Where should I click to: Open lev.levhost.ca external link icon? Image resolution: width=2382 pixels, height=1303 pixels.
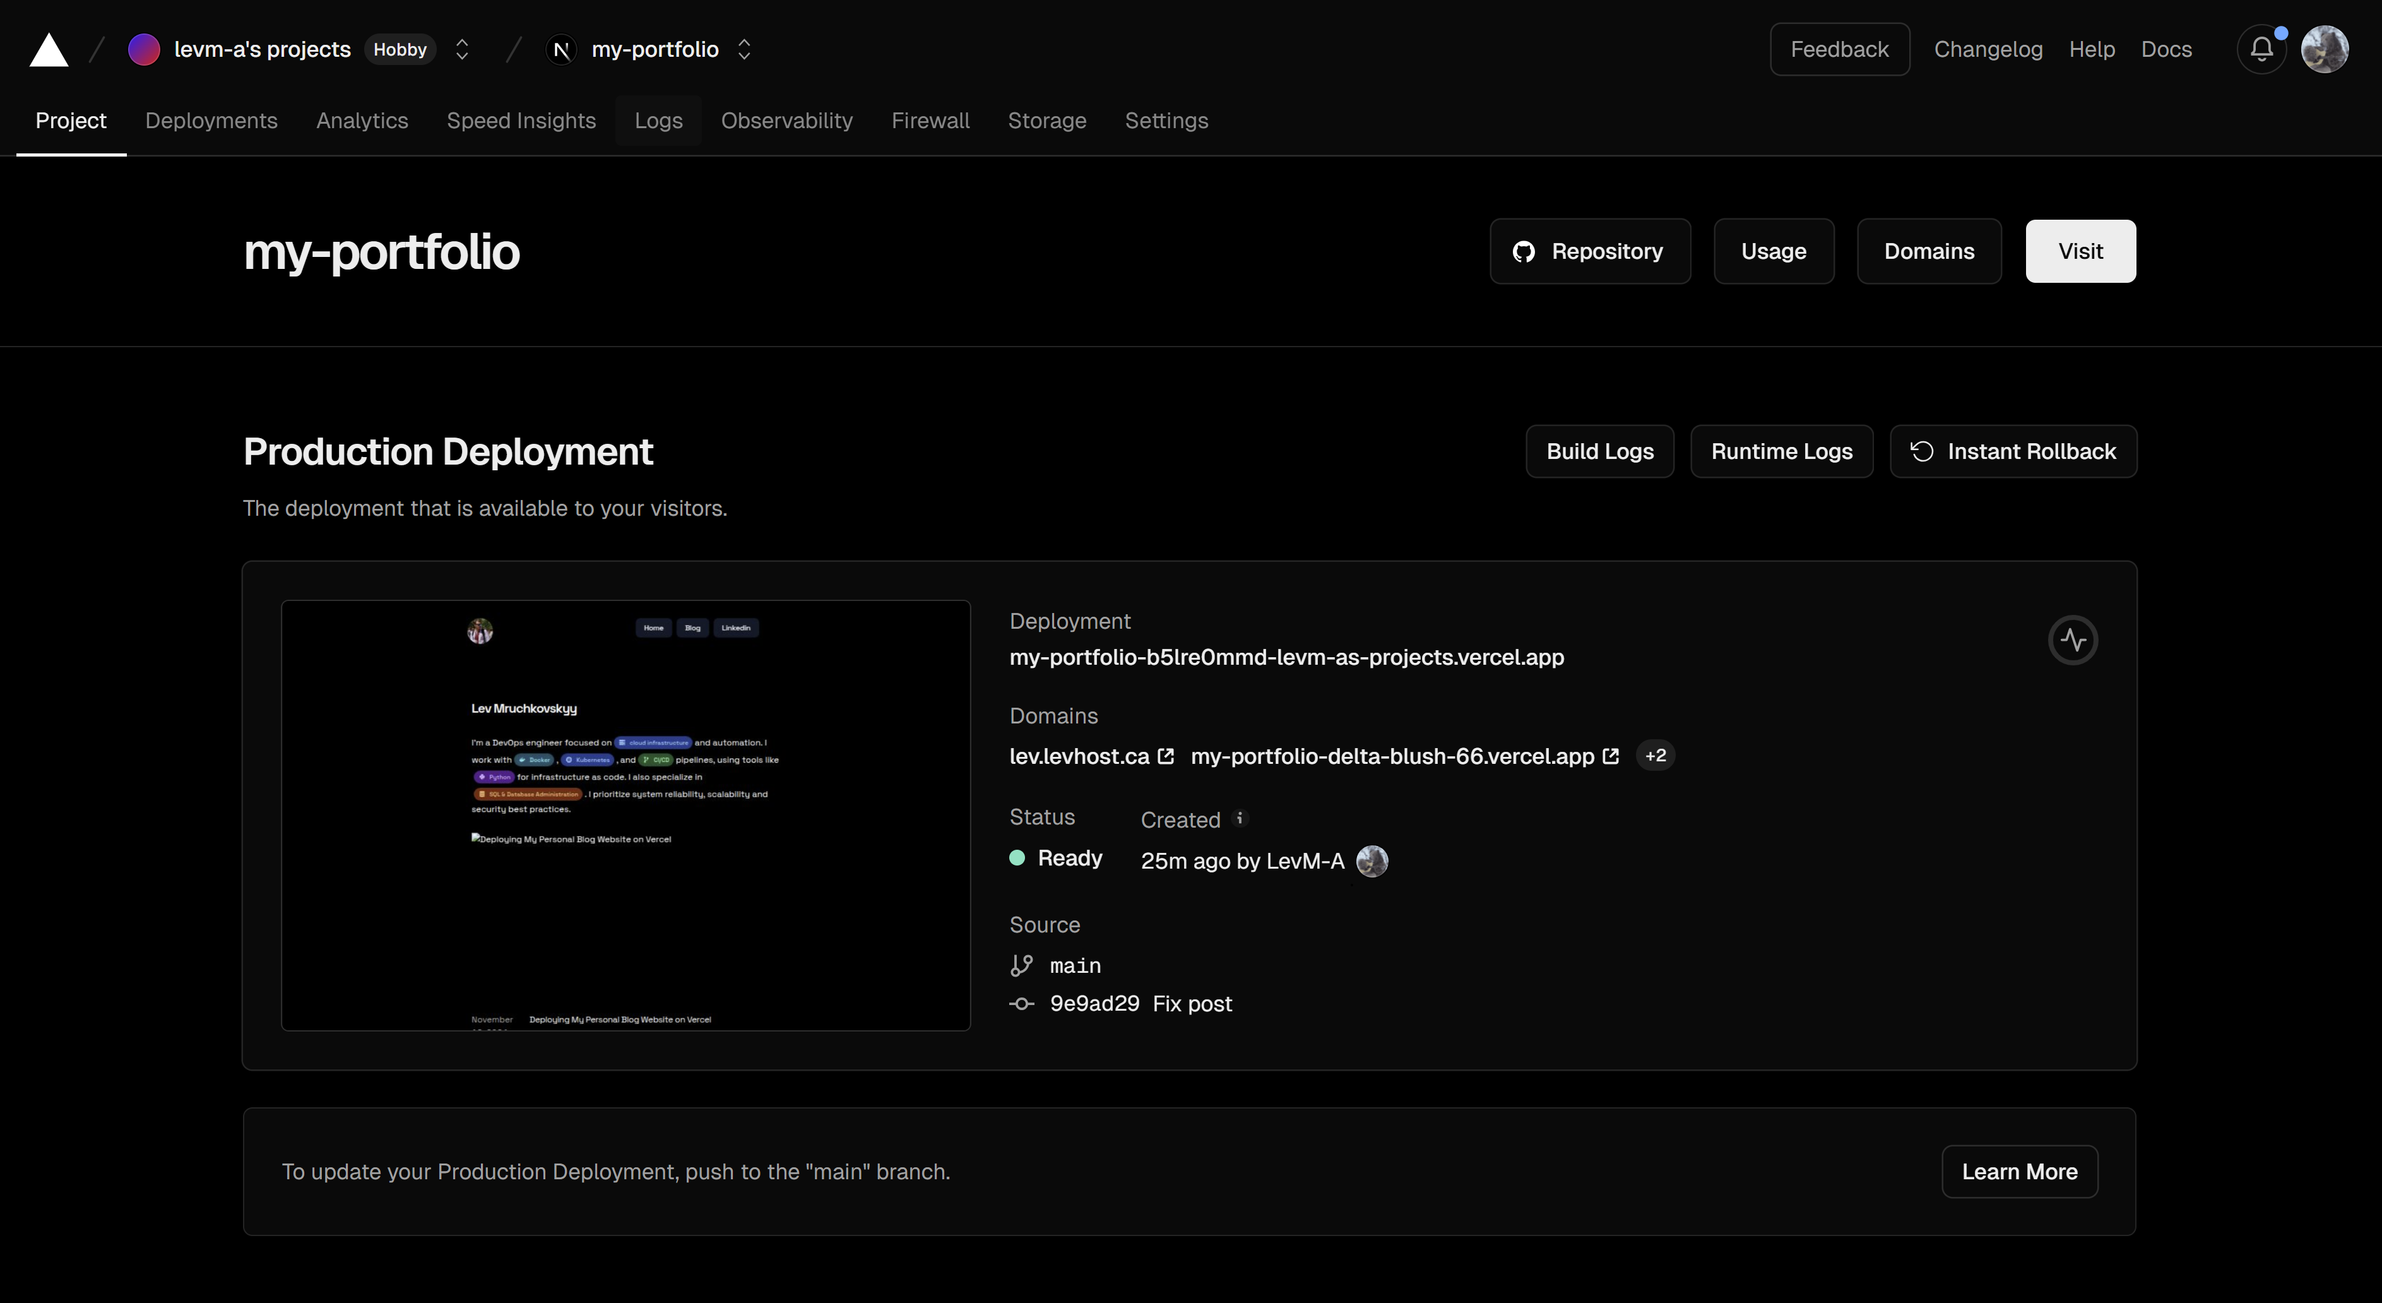[1166, 756]
